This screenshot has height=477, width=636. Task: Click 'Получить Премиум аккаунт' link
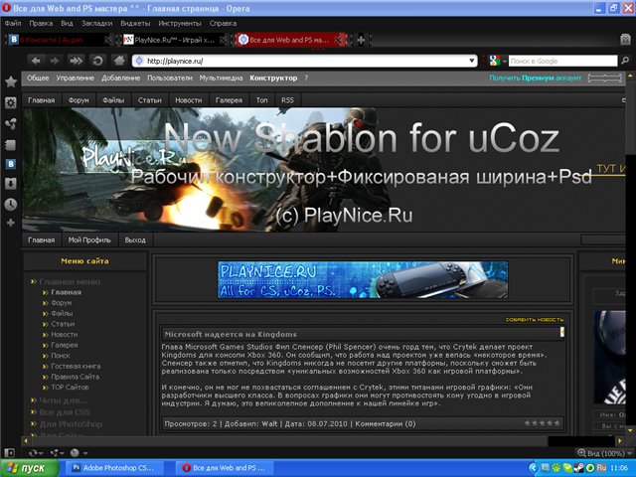(x=535, y=78)
